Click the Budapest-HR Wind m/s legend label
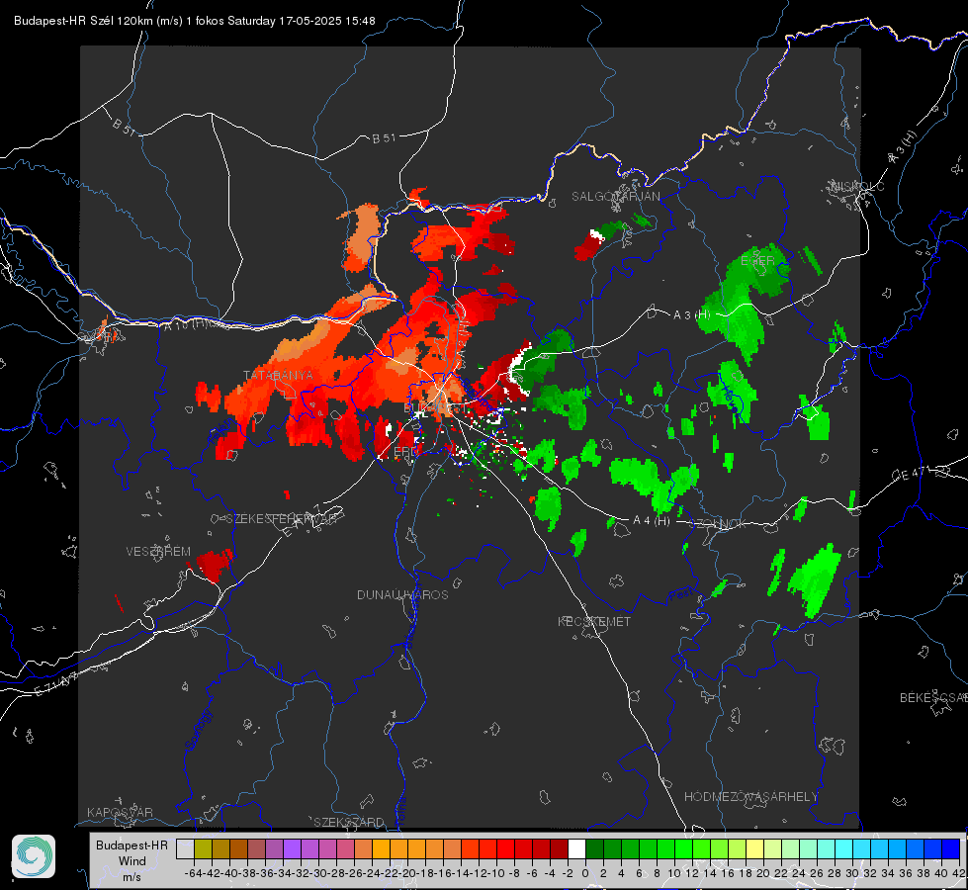 point(132,860)
